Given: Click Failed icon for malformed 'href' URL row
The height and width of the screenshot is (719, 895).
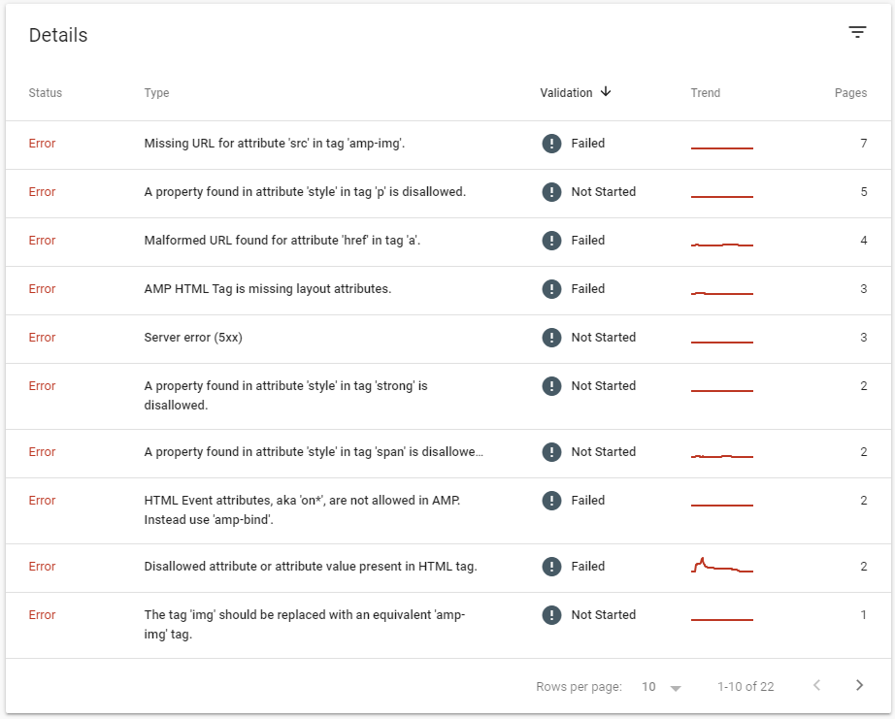Looking at the screenshot, I should click(551, 241).
